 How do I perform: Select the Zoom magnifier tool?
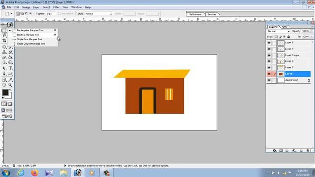pos(10,85)
